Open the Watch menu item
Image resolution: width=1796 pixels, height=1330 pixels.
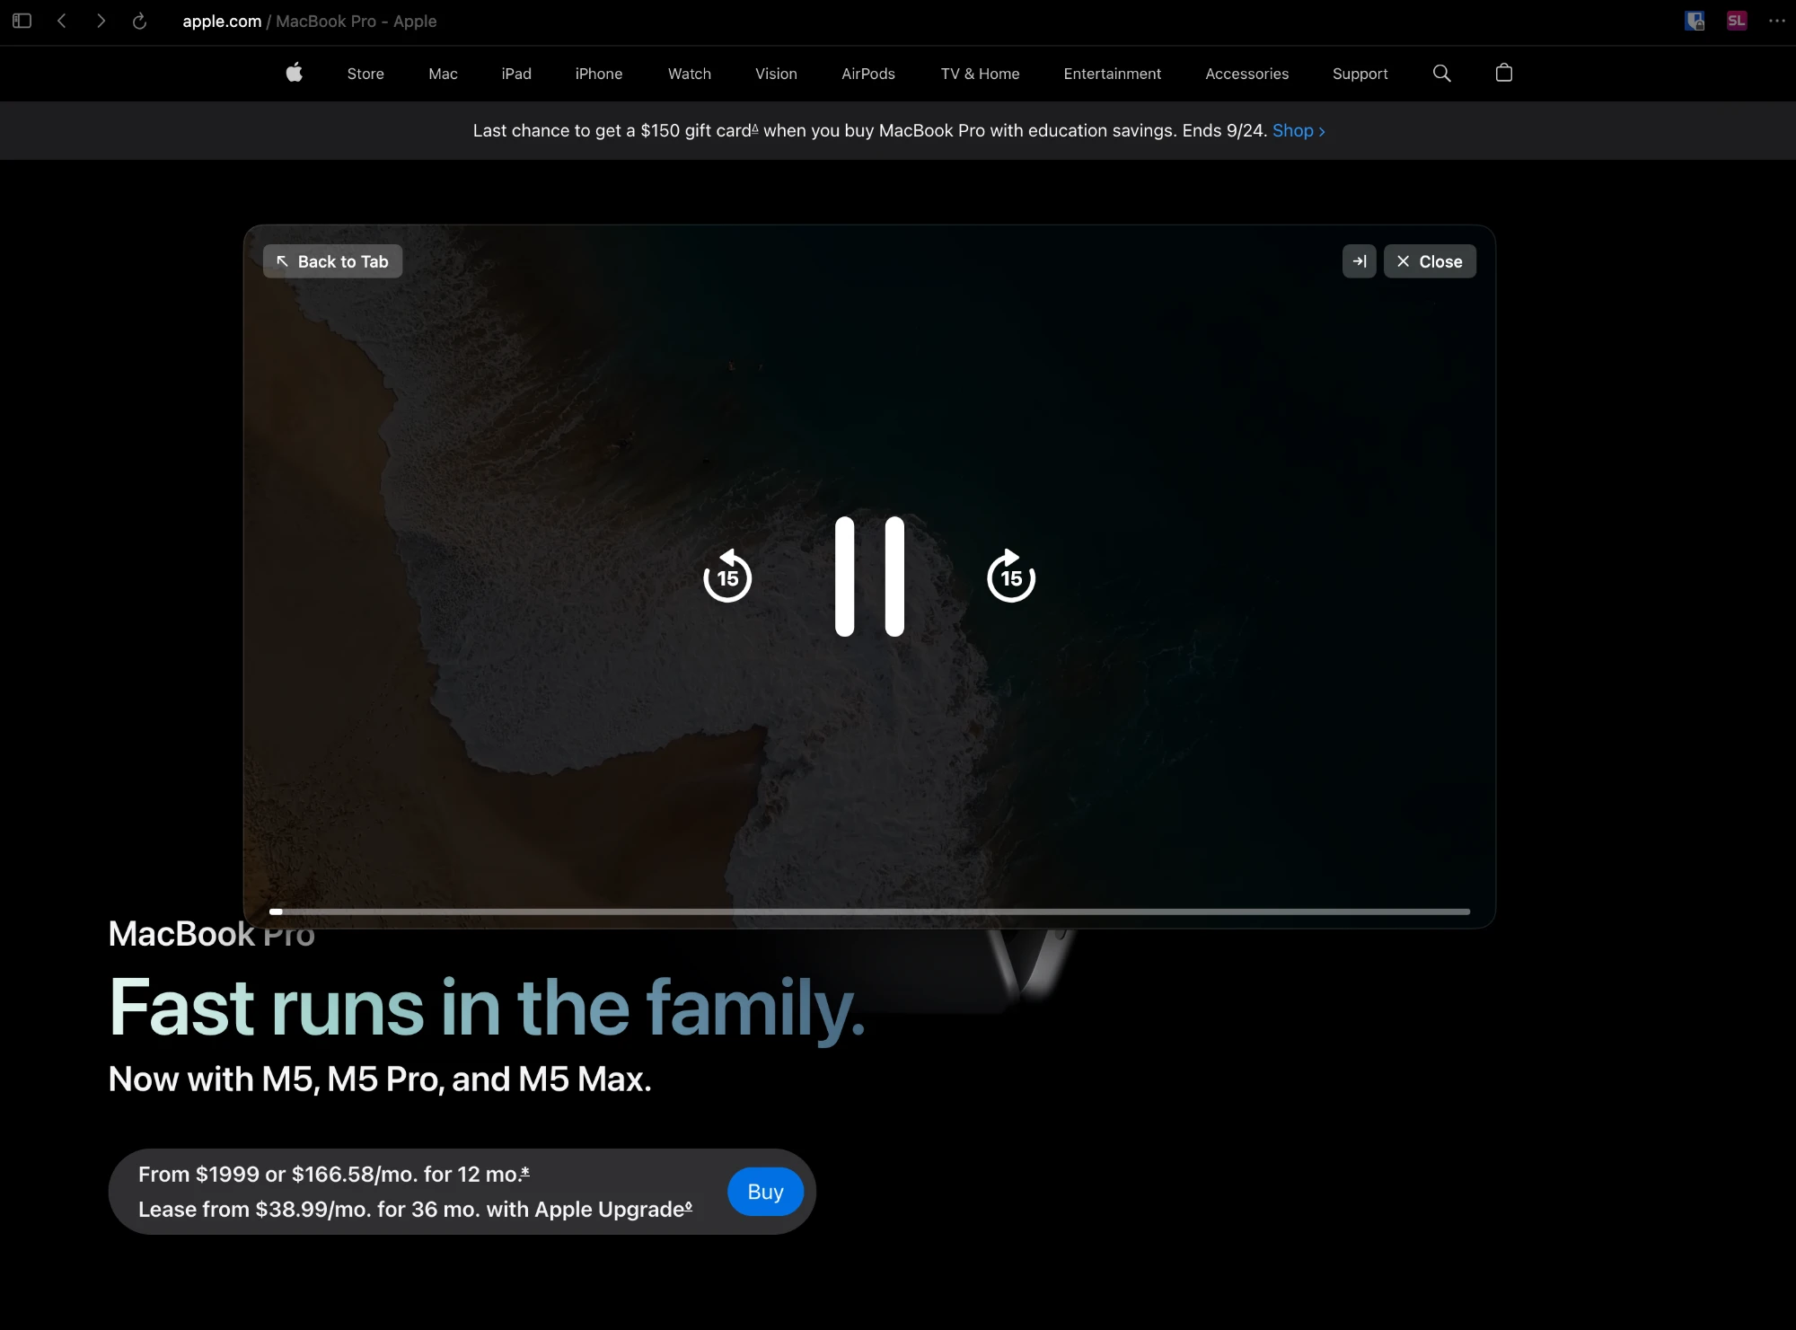click(690, 74)
